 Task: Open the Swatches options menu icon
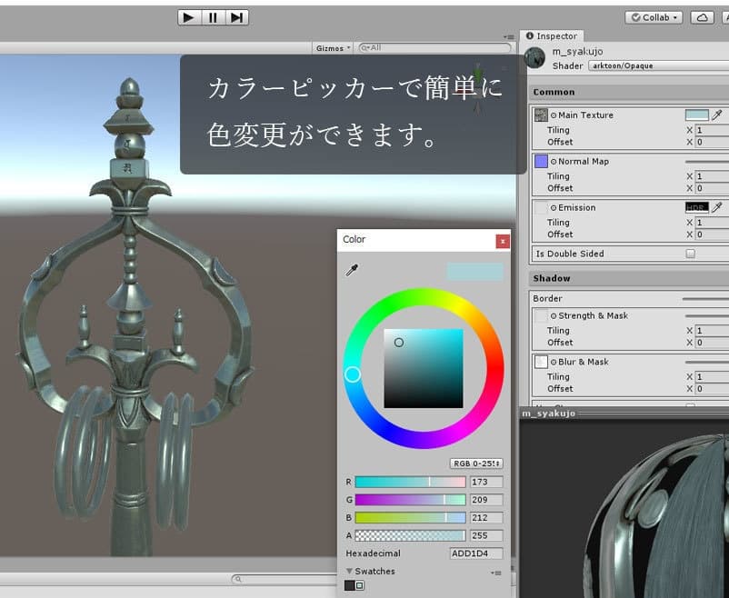tap(495, 573)
